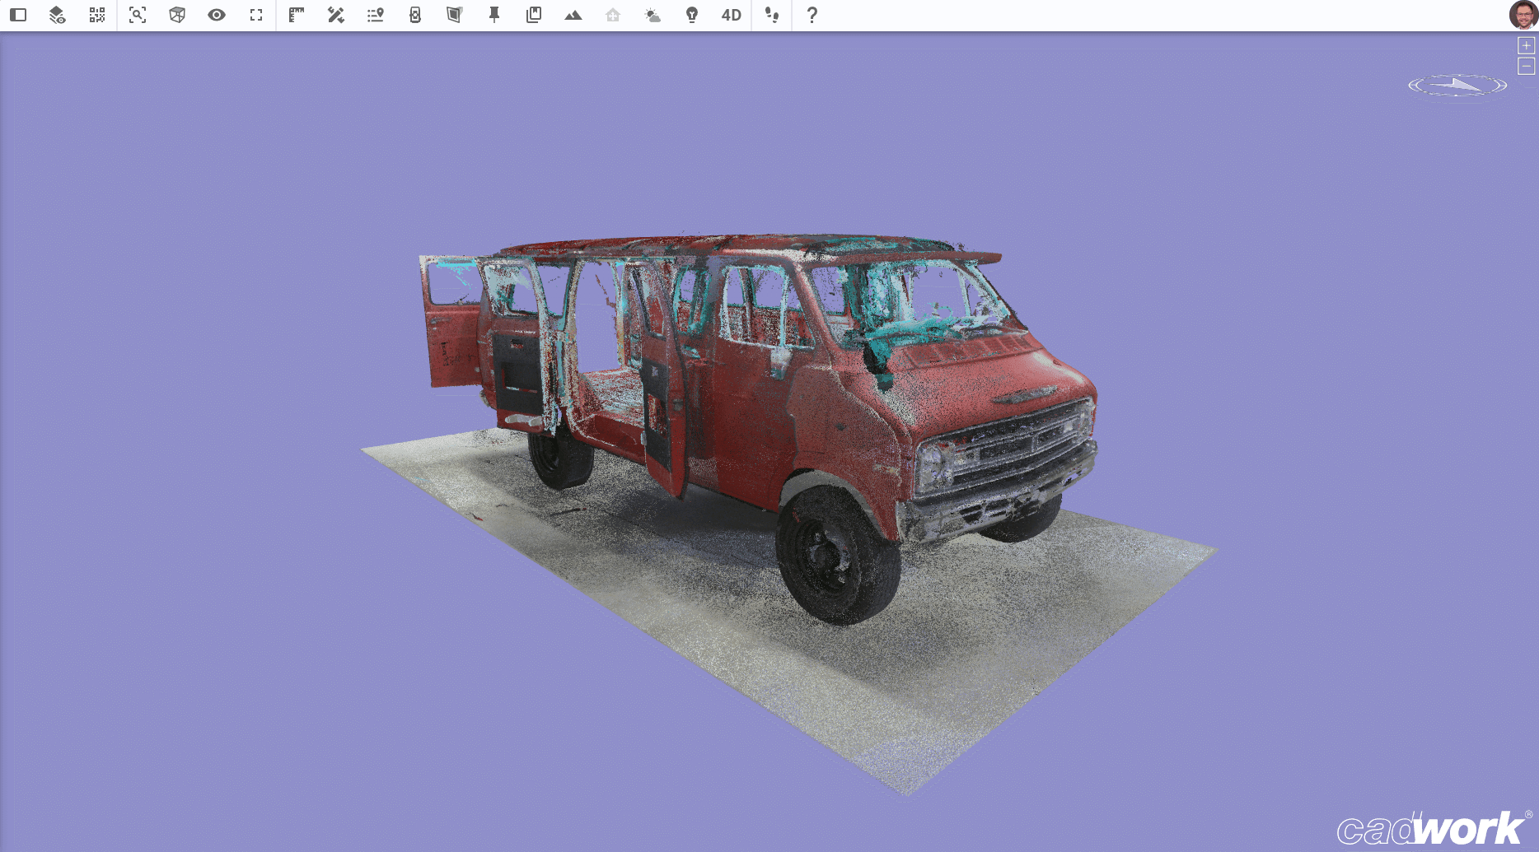Image resolution: width=1539 pixels, height=852 pixels.
Task: Open the background image settings
Action: [x=573, y=15]
